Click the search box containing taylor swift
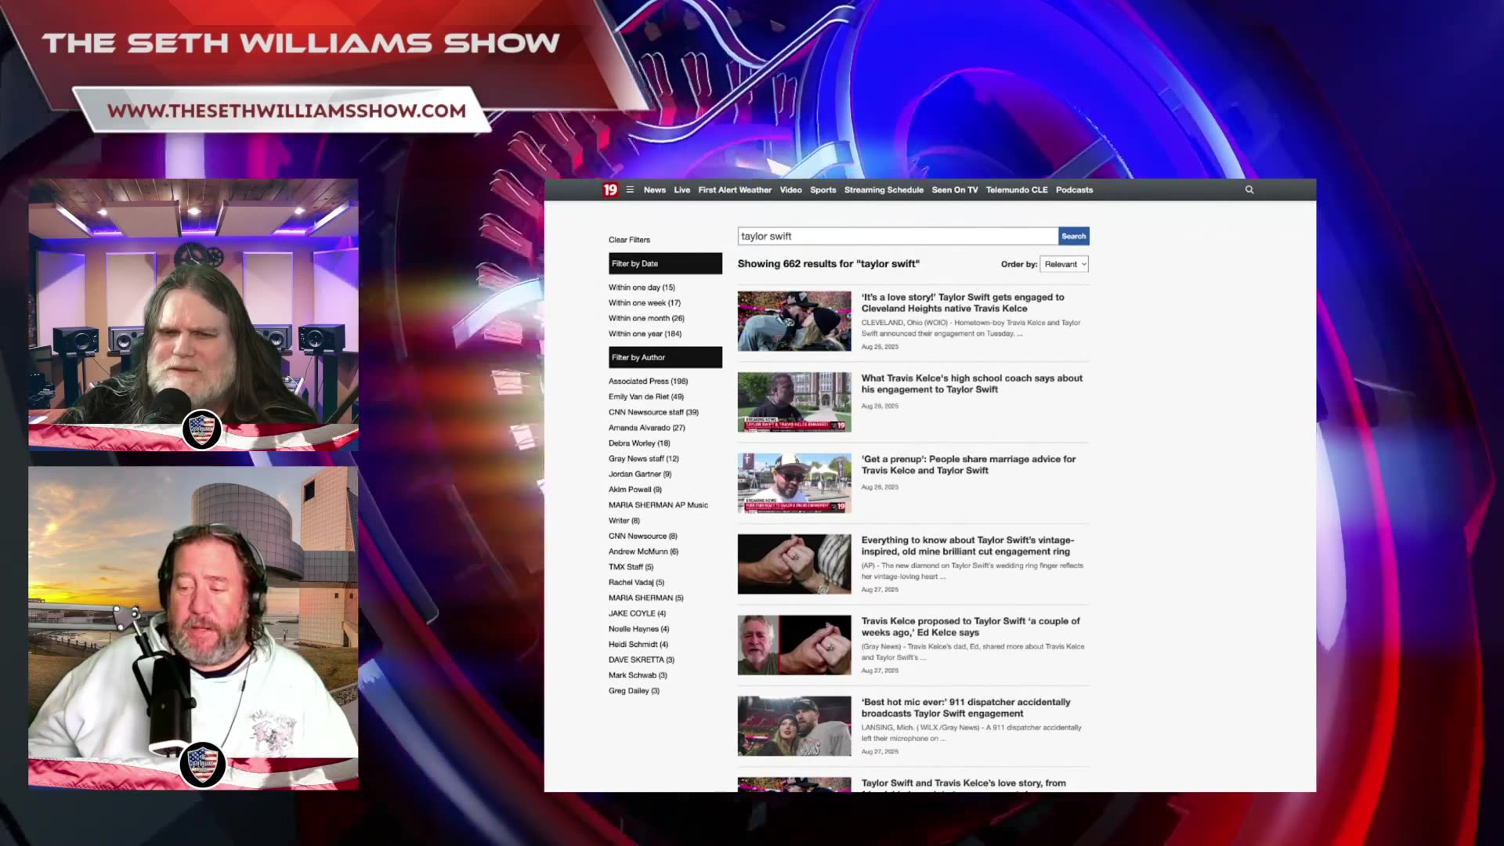This screenshot has width=1504, height=846. pos(898,236)
